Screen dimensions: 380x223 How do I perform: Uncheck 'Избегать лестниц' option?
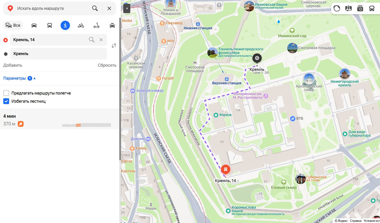coord(6,101)
